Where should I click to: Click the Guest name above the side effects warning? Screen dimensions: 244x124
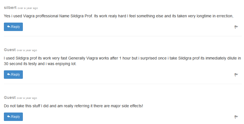pos(10,97)
